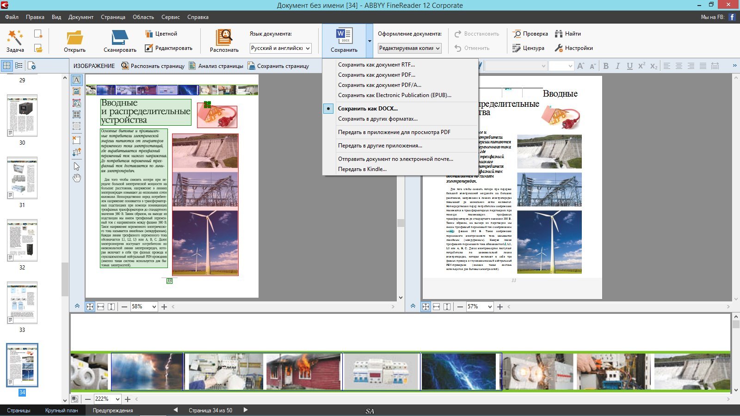Click the Задача magic wand icon

[15, 37]
